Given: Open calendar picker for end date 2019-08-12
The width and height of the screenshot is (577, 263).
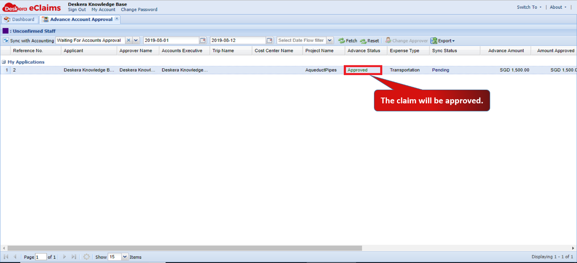Looking at the screenshot, I should point(269,40).
